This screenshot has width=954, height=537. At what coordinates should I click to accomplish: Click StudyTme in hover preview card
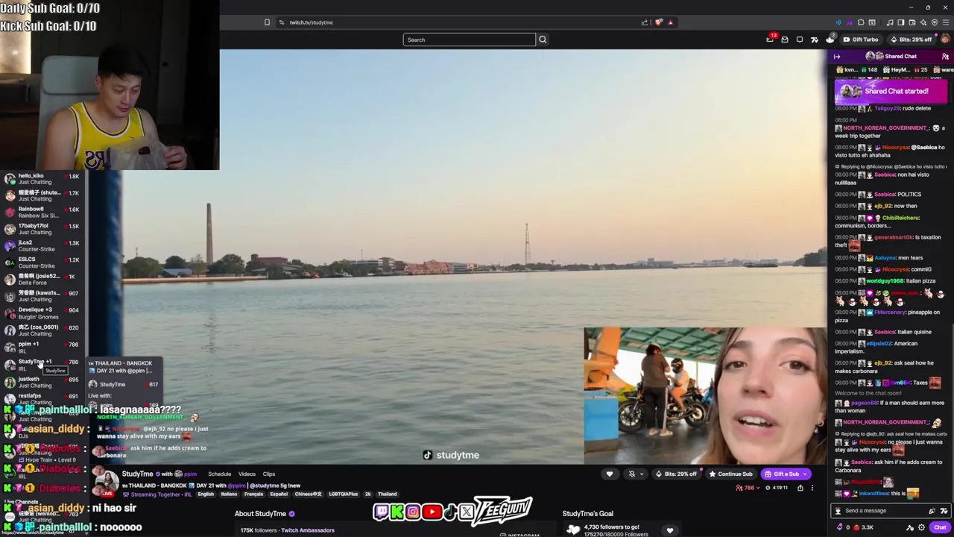tap(112, 385)
